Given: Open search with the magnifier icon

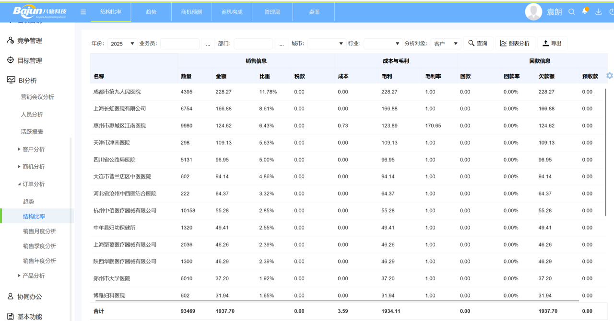Looking at the screenshot, I should (x=571, y=12).
